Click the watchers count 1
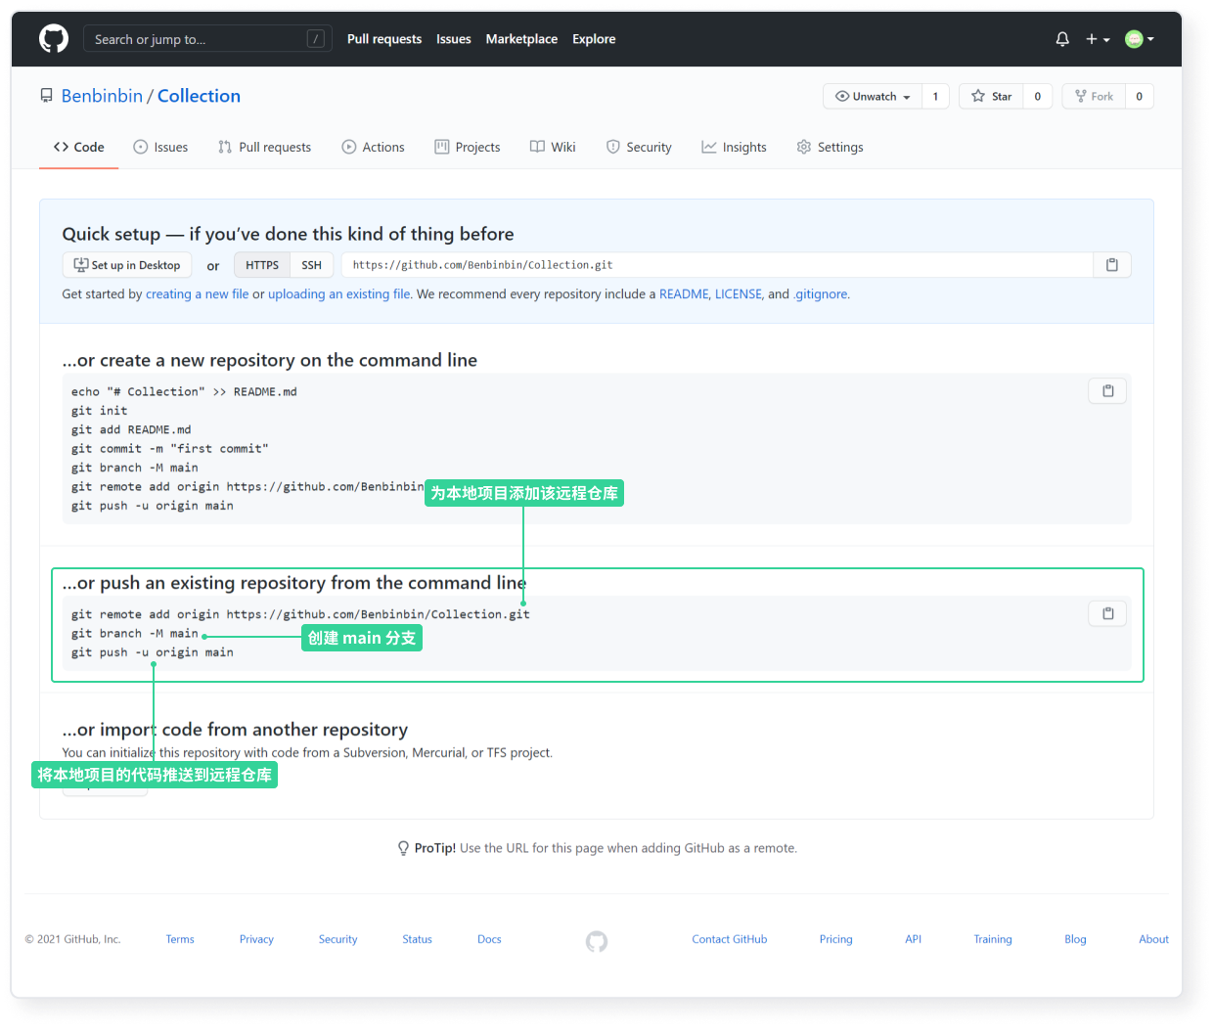 tap(935, 96)
